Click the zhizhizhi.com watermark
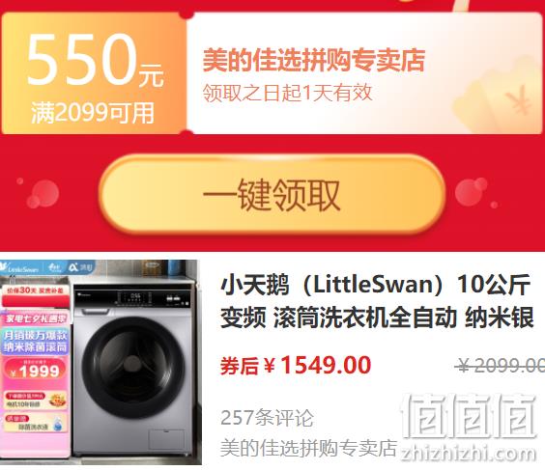The width and height of the screenshot is (545, 470). (x=469, y=454)
